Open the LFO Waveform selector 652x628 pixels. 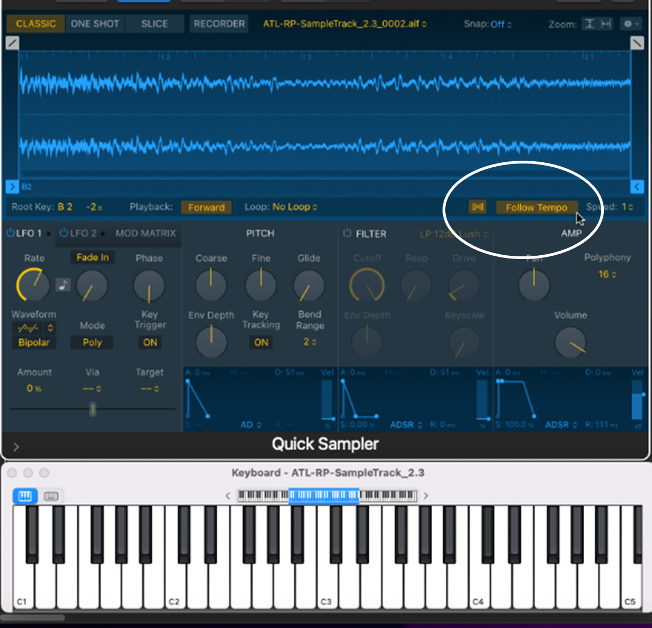[34, 328]
